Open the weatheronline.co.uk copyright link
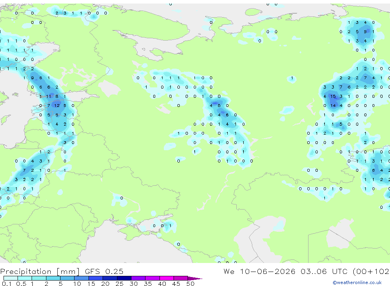Screen dimensions: 390x286 tap(357, 282)
